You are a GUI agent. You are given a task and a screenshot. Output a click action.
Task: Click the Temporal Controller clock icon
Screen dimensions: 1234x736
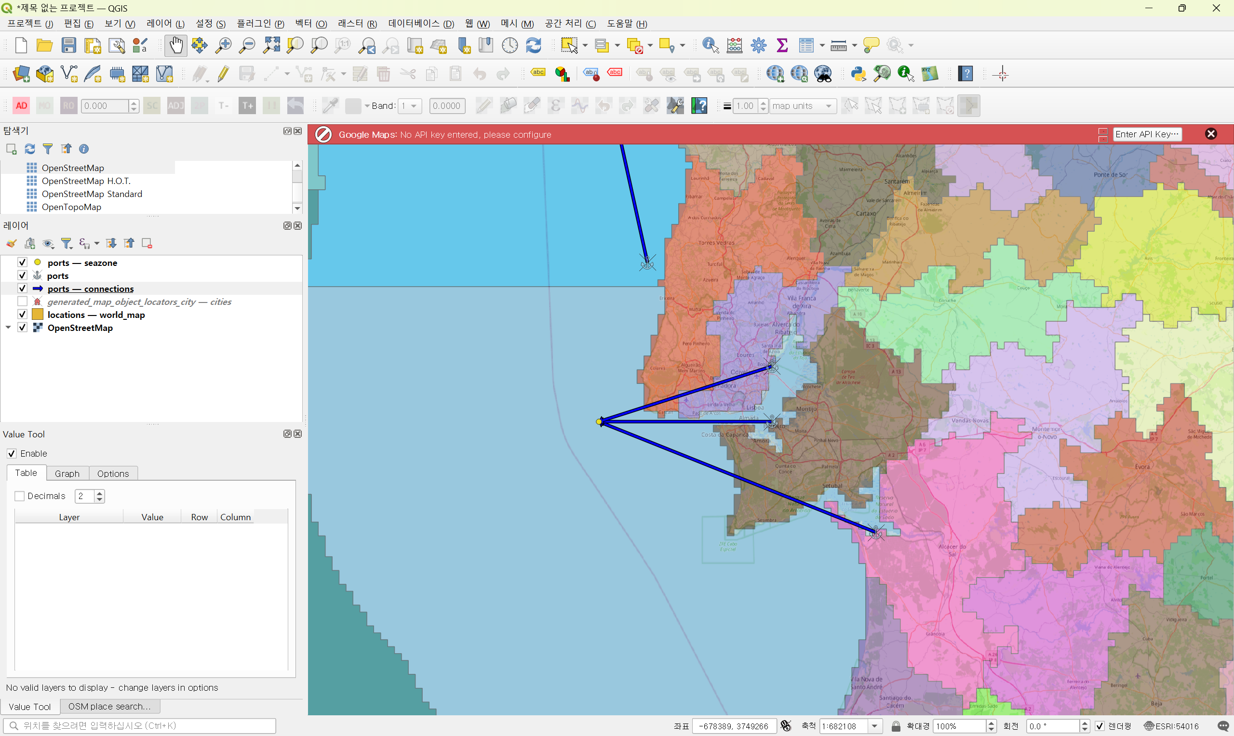pyautogui.click(x=510, y=46)
